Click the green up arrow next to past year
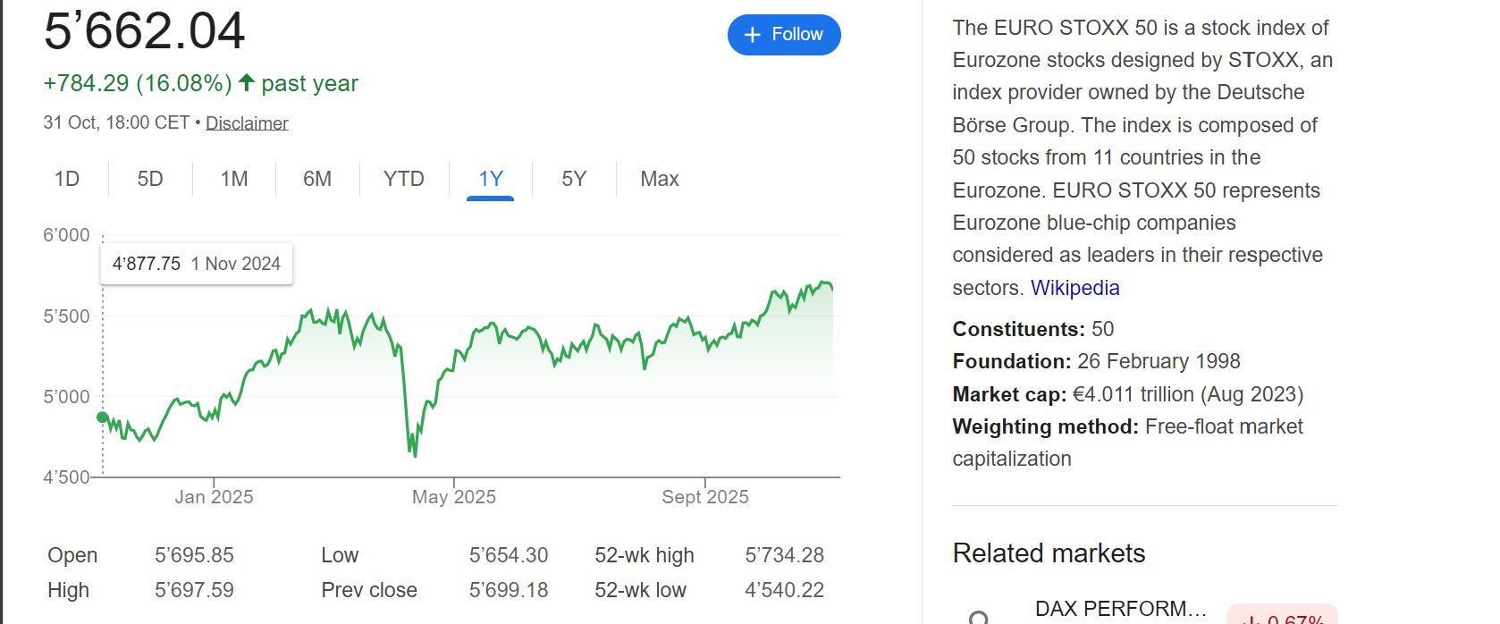The height and width of the screenshot is (624, 1500). pos(247,83)
